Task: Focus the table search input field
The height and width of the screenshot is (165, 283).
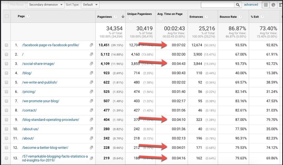Action: [x=217, y=5]
